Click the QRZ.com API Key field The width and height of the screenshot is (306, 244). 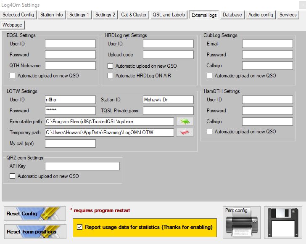tap(82, 166)
